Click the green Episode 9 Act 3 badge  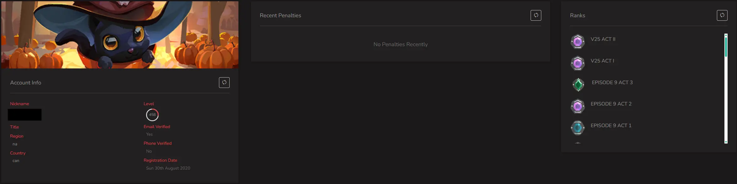click(578, 85)
